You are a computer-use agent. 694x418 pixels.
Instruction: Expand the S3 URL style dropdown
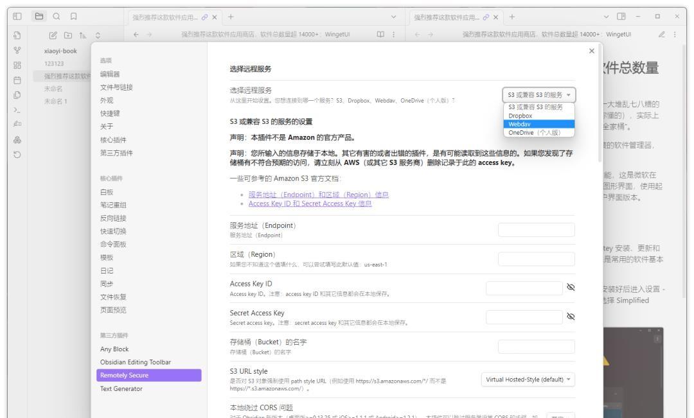(528, 378)
